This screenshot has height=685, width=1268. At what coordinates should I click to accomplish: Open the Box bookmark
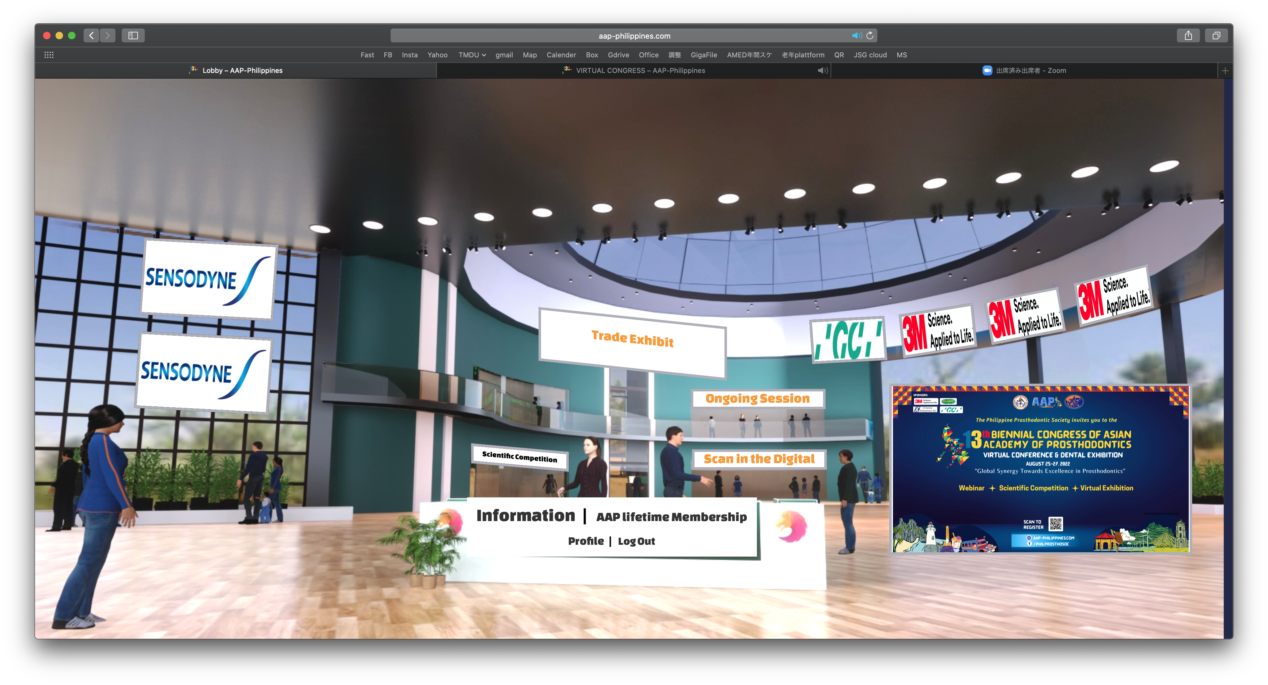pyautogui.click(x=592, y=55)
